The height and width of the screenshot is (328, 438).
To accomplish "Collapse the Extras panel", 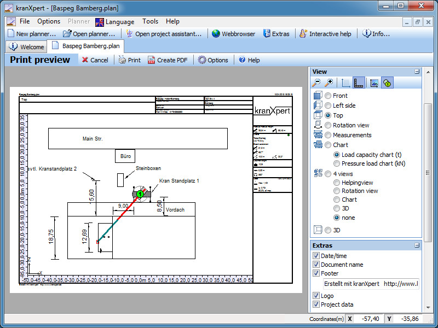I will [x=417, y=245].
